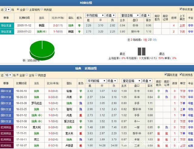Viewport: 194px width, 149px height.
Task: Toggle the 欧洲预选 checkbox
Action: (181, 75)
